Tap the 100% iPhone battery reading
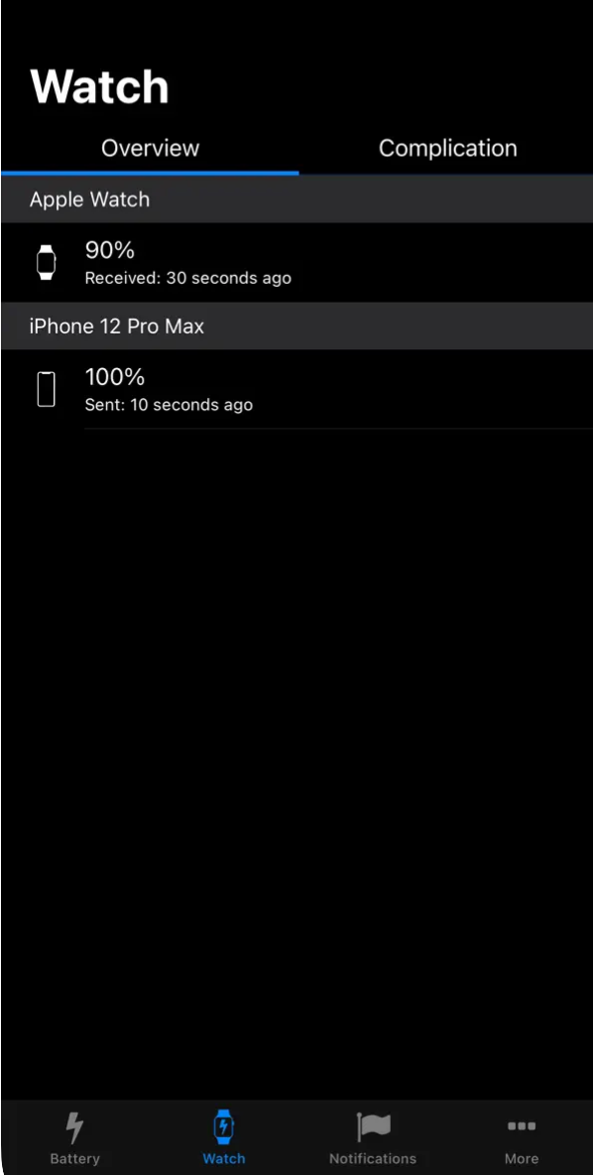Screen dimensions: 593x1175 point(115,377)
